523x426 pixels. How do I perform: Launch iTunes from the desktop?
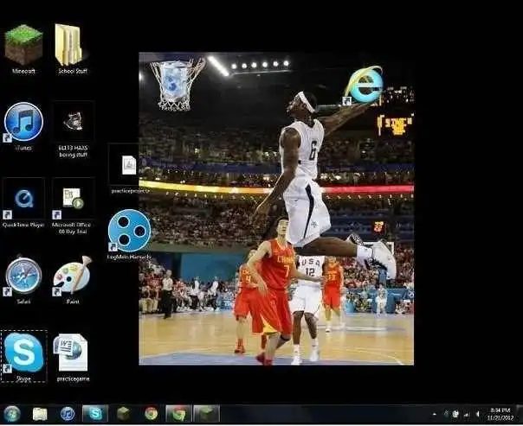coord(23,122)
